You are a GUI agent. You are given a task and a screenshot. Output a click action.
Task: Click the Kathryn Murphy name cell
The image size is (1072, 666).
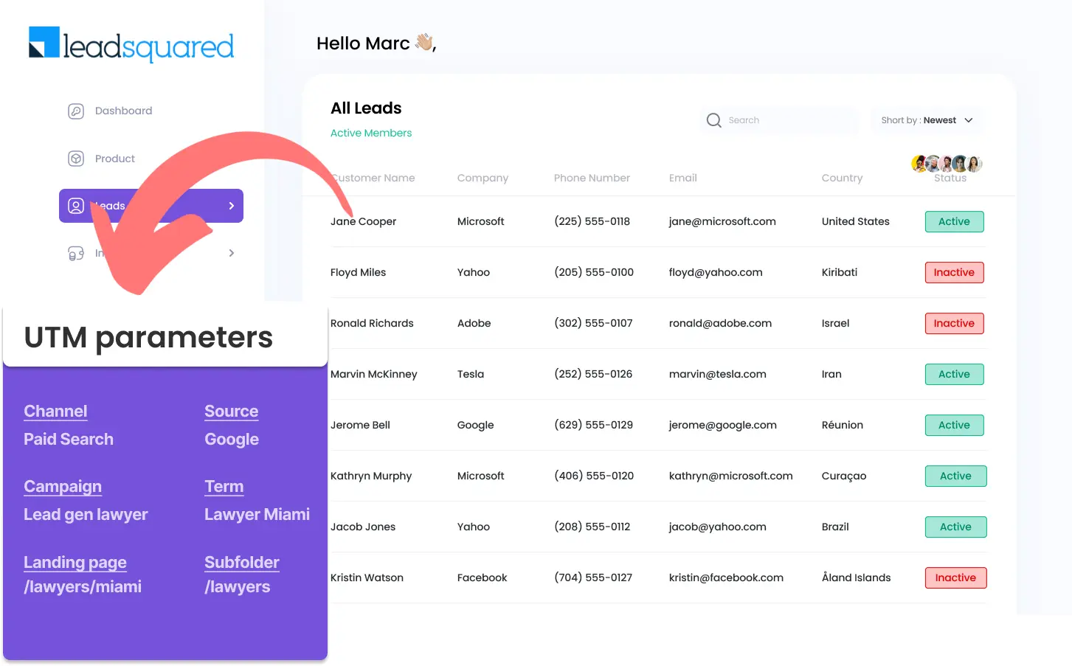pyautogui.click(x=371, y=476)
